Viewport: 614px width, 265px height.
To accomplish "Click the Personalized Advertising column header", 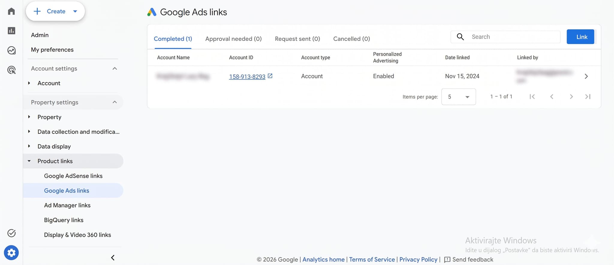I will 387,57.
